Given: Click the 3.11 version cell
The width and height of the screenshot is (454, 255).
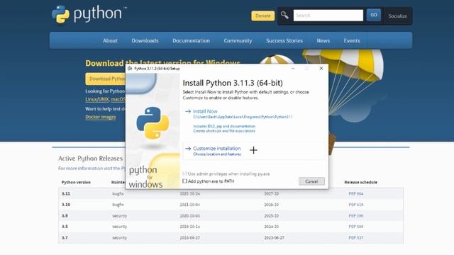Looking at the screenshot, I should 66,193.
